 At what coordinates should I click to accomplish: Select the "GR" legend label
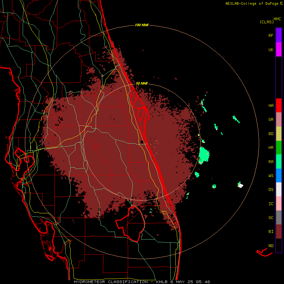(271, 120)
